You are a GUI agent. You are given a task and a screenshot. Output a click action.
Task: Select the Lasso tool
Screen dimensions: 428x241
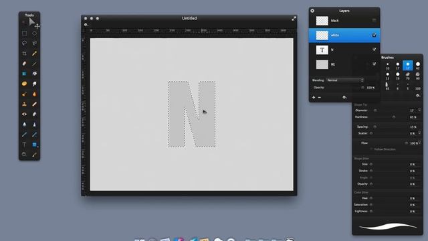(x=24, y=43)
